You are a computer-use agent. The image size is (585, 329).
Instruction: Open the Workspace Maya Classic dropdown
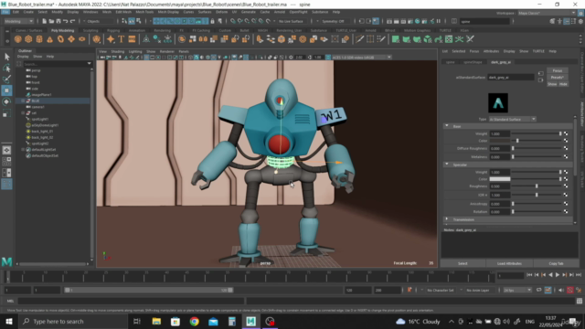click(x=547, y=13)
